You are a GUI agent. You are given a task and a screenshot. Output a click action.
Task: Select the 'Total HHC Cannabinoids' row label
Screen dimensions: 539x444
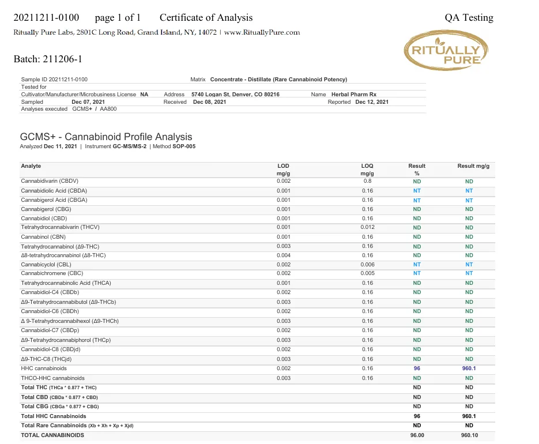[54, 416]
